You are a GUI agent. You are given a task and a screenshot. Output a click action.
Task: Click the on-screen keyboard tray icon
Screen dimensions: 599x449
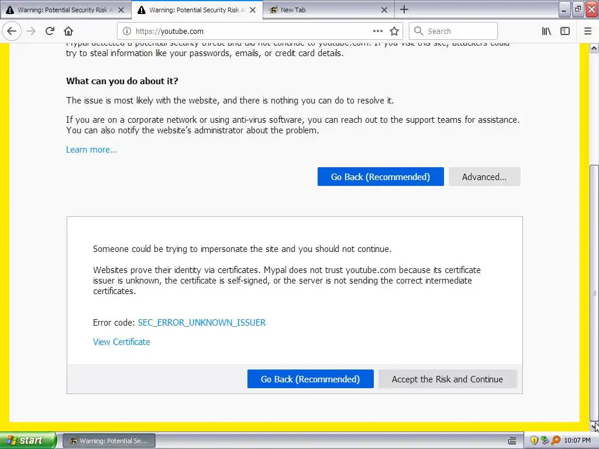pos(512,441)
